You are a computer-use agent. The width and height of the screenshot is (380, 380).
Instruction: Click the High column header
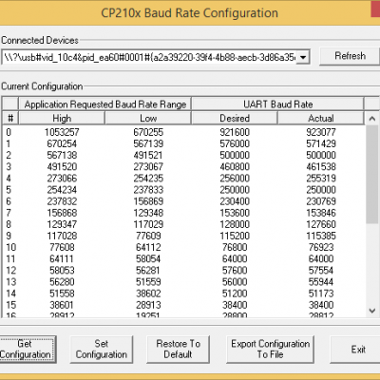[62, 118]
